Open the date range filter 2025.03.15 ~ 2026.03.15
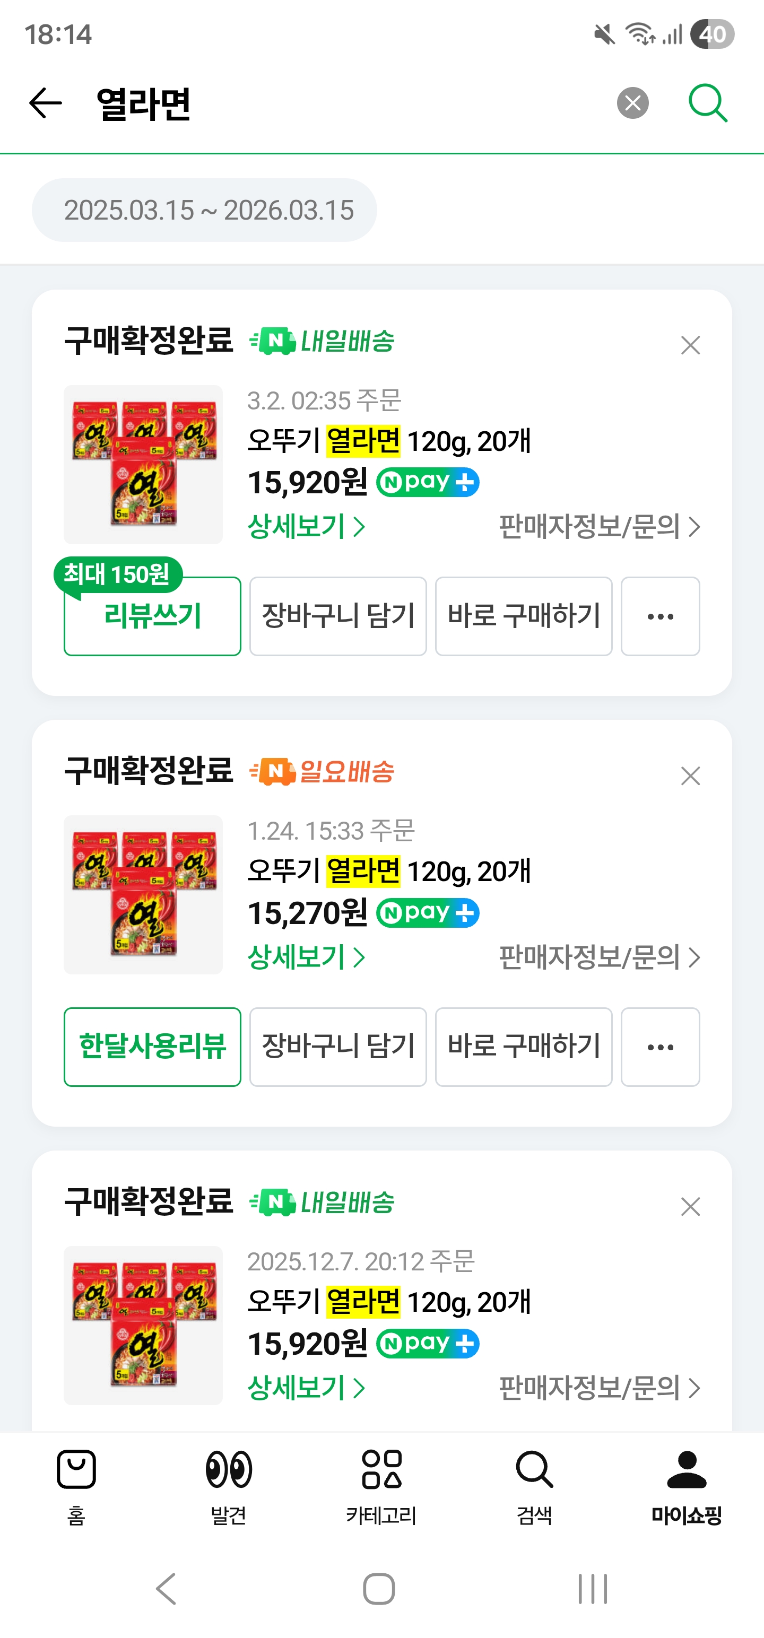Image resolution: width=764 pixels, height=1638 pixels. tap(205, 210)
